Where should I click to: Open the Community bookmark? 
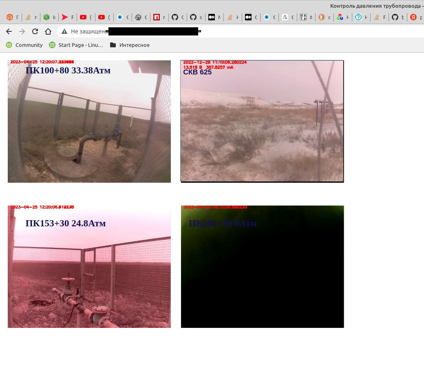point(24,45)
